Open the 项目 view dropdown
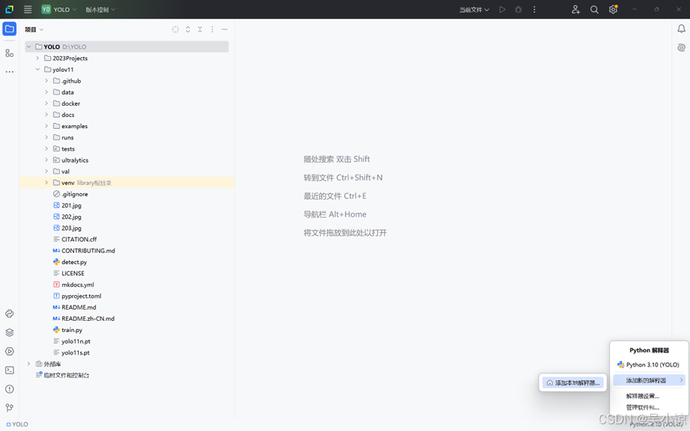 pyautogui.click(x=34, y=29)
